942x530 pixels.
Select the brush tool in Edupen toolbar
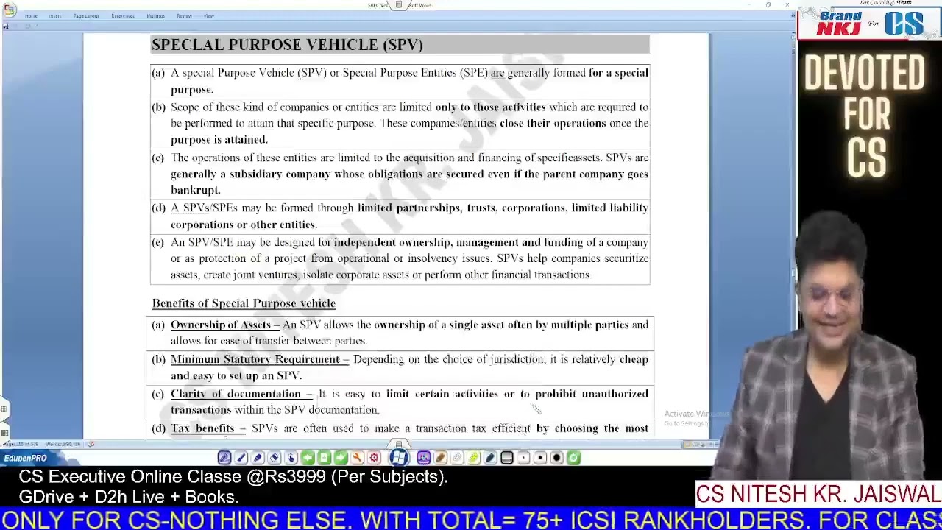(241, 458)
